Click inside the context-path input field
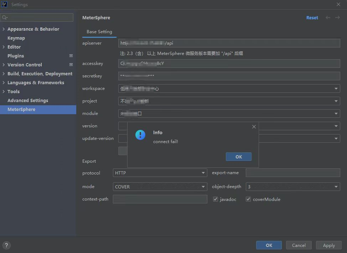 (x=160, y=199)
